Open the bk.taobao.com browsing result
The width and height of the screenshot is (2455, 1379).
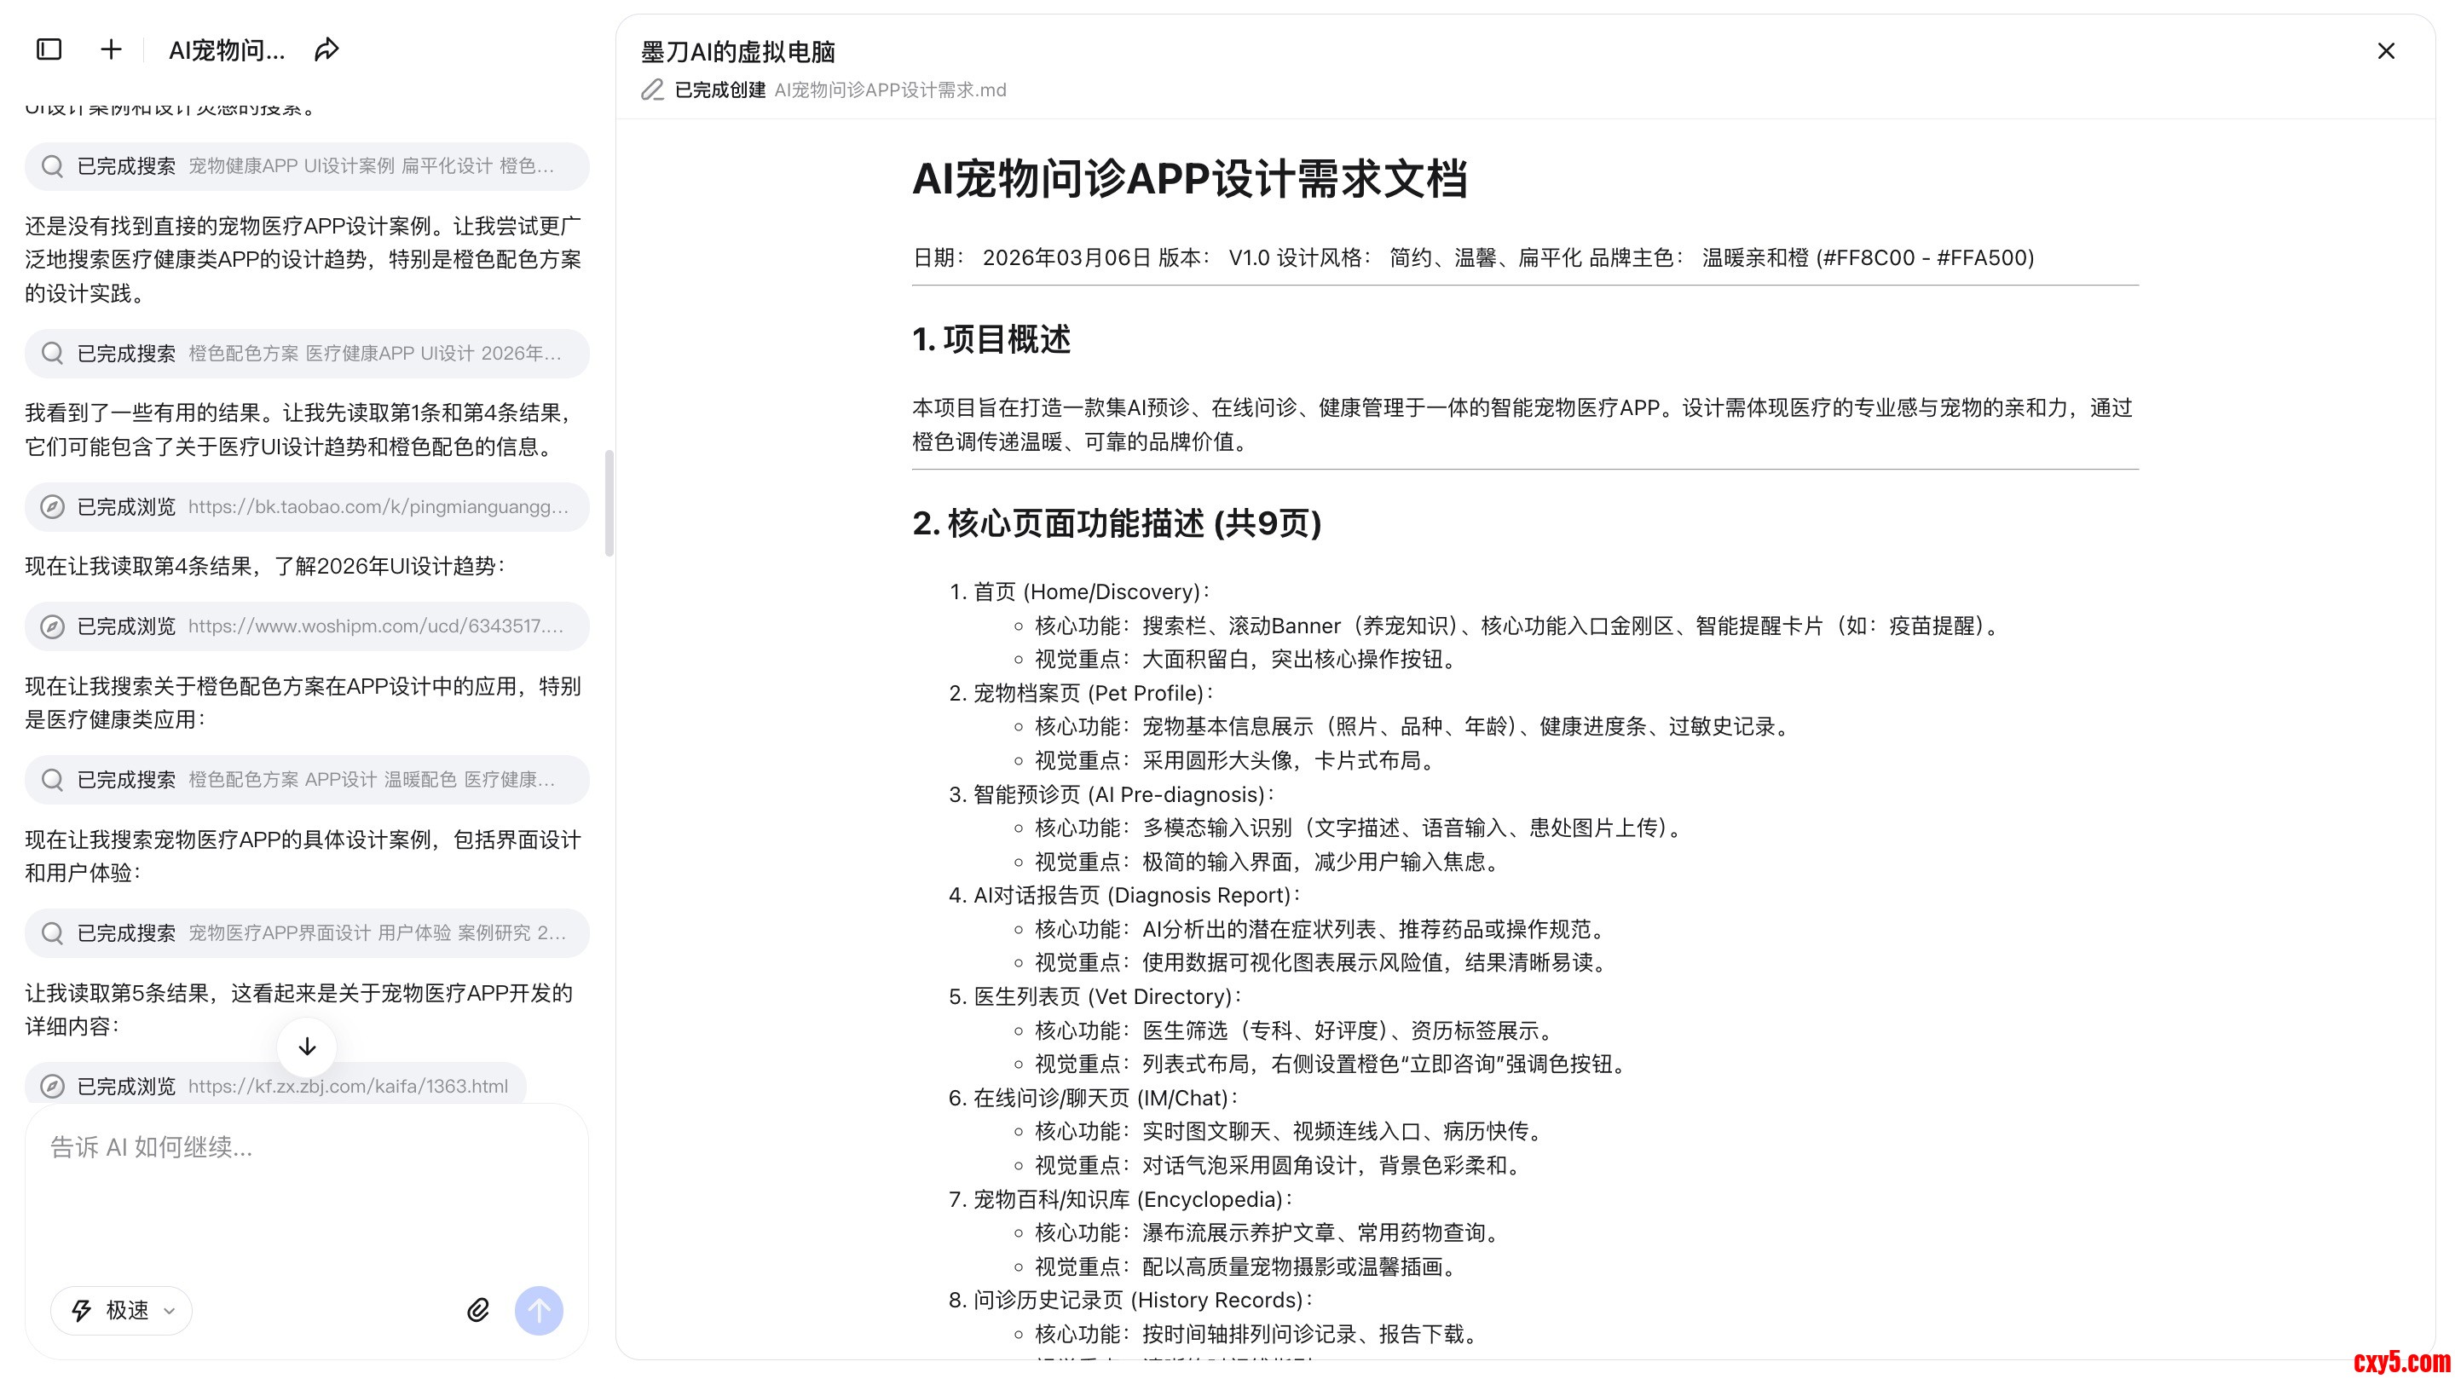pyautogui.click(x=307, y=507)
